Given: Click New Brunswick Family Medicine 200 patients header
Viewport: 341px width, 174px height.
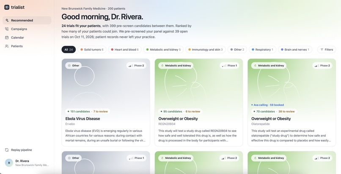Looking at the screenshot, I should coord(93,9).
